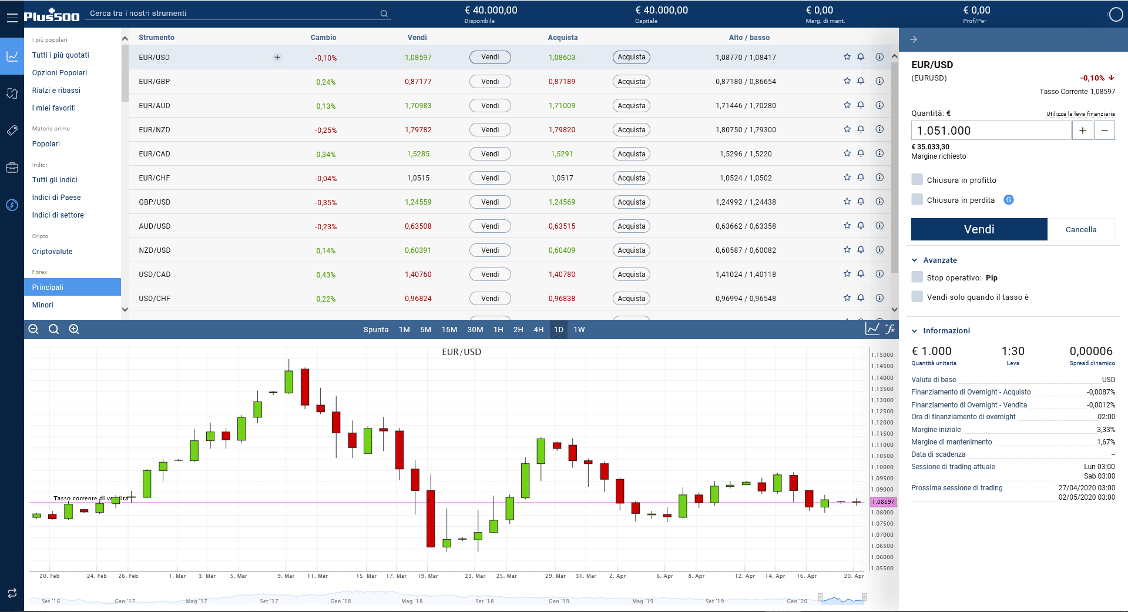Click the instrument search field
The height and width of the screenshot is (612, 1128).
click(234, 13)
